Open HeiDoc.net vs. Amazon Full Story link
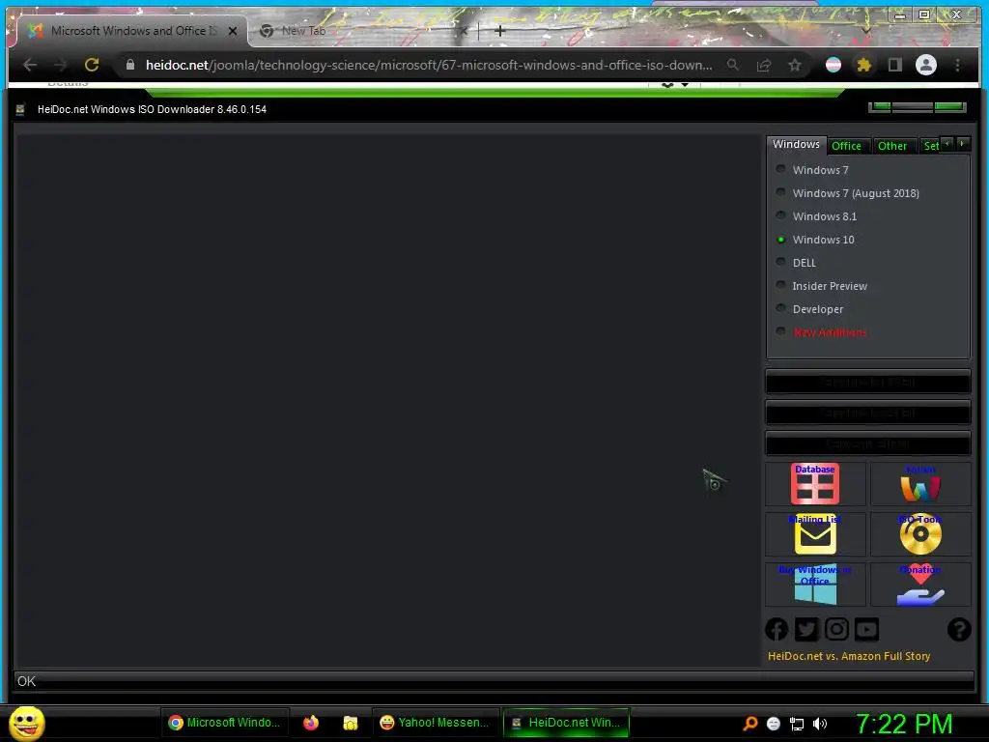 click(x=848, y=656)
